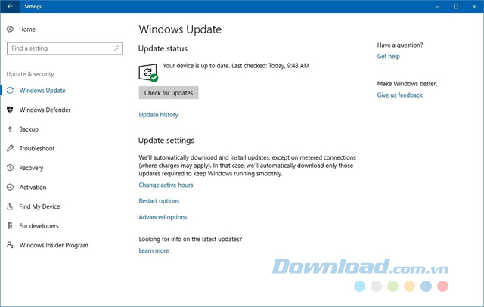Viewport: 484px width, 307px height.
Task: Go to the Backup section
Action: pyautogui.click(x=29, y=129)
